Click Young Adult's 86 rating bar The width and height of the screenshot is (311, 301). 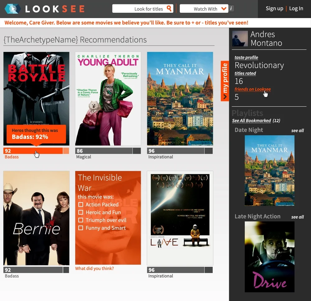click(104, 151)
